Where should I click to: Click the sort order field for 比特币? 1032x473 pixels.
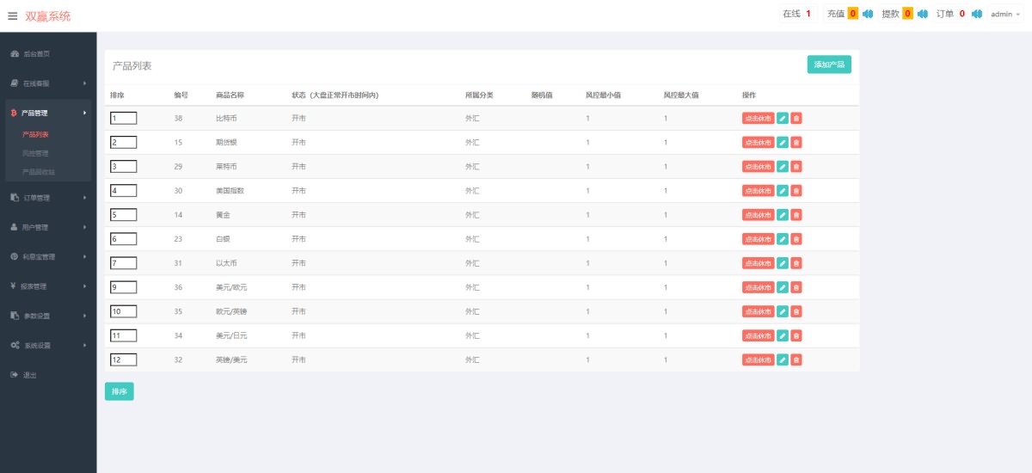124,119
